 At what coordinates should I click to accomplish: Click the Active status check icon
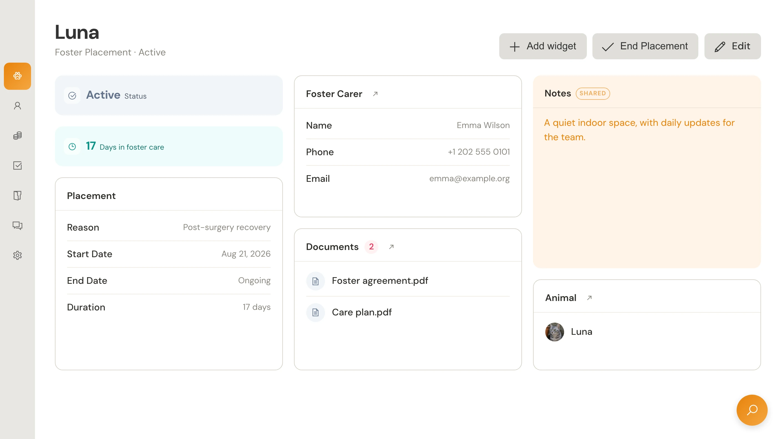[72, 96]
